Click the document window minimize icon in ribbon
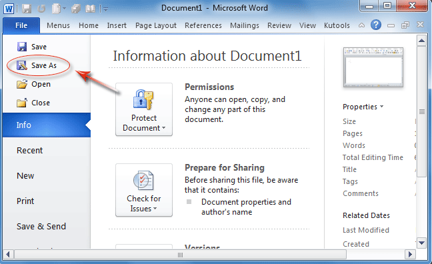This screenshot has height=264, width=432. point(391,25)
